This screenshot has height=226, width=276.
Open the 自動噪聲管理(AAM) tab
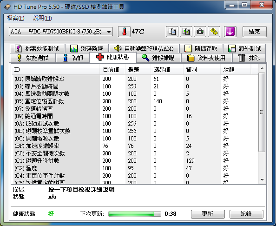(144, 48)
